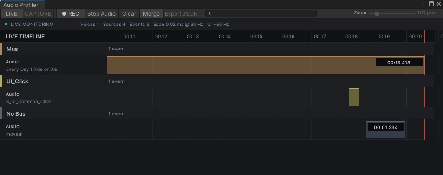Select the Mus bus header
The image size is (443, 175).
click(217, 49)
